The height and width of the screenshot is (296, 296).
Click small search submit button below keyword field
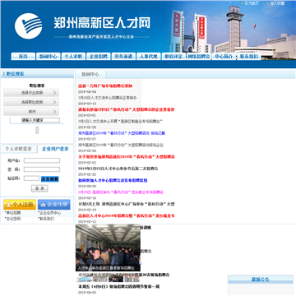click(x=37, y=130)
